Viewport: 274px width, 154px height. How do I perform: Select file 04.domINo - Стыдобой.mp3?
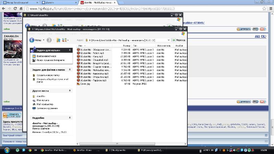click(94, 60)
